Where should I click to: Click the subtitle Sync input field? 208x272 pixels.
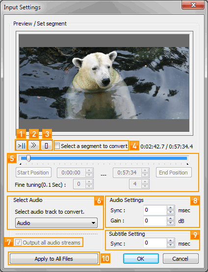[155, 243]
